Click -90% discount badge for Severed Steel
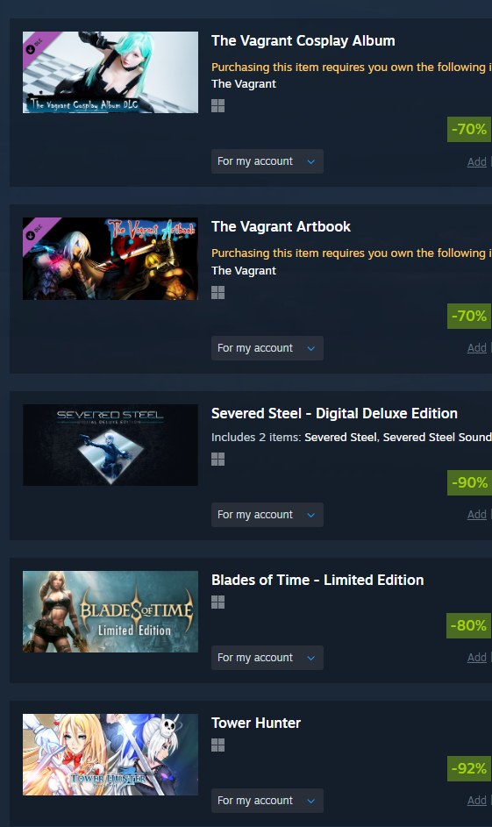This screenshot has width=492, height=827. click(x=469, y=482)
